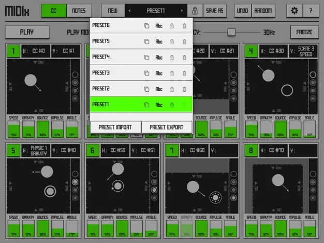Delete PRESET4 with the trash icon
Image resolution: width=324 pixels, height=243 pixels.
click(x=184, y=58)
